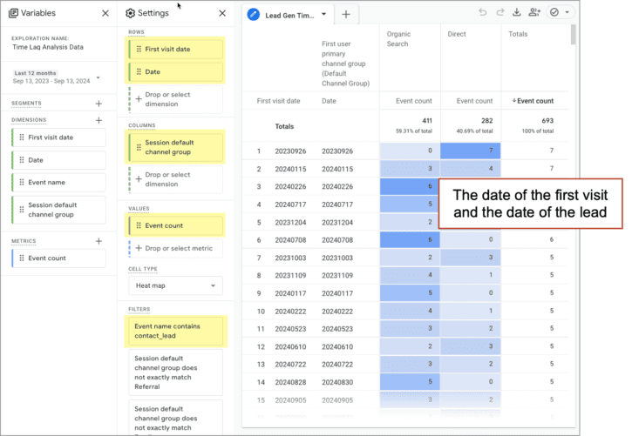Share exploration via add-user icon

[534, 13]
